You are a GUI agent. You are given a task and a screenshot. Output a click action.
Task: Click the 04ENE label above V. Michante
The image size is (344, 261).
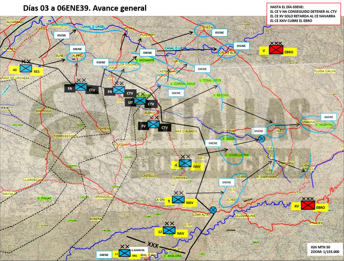click(x=148, y=53)
